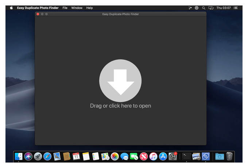Open Launchpad from the Dock

pos(38,156)
